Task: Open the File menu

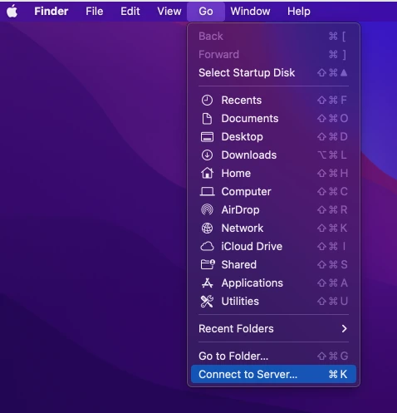Action: point(94,12)
